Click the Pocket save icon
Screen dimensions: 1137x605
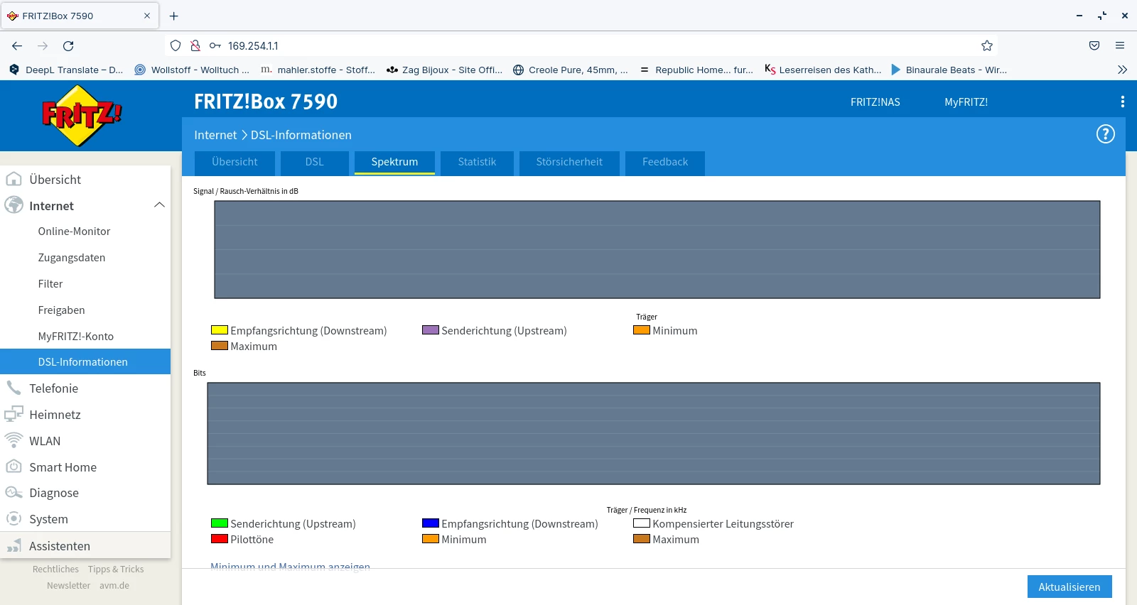tap(1094, 46)
